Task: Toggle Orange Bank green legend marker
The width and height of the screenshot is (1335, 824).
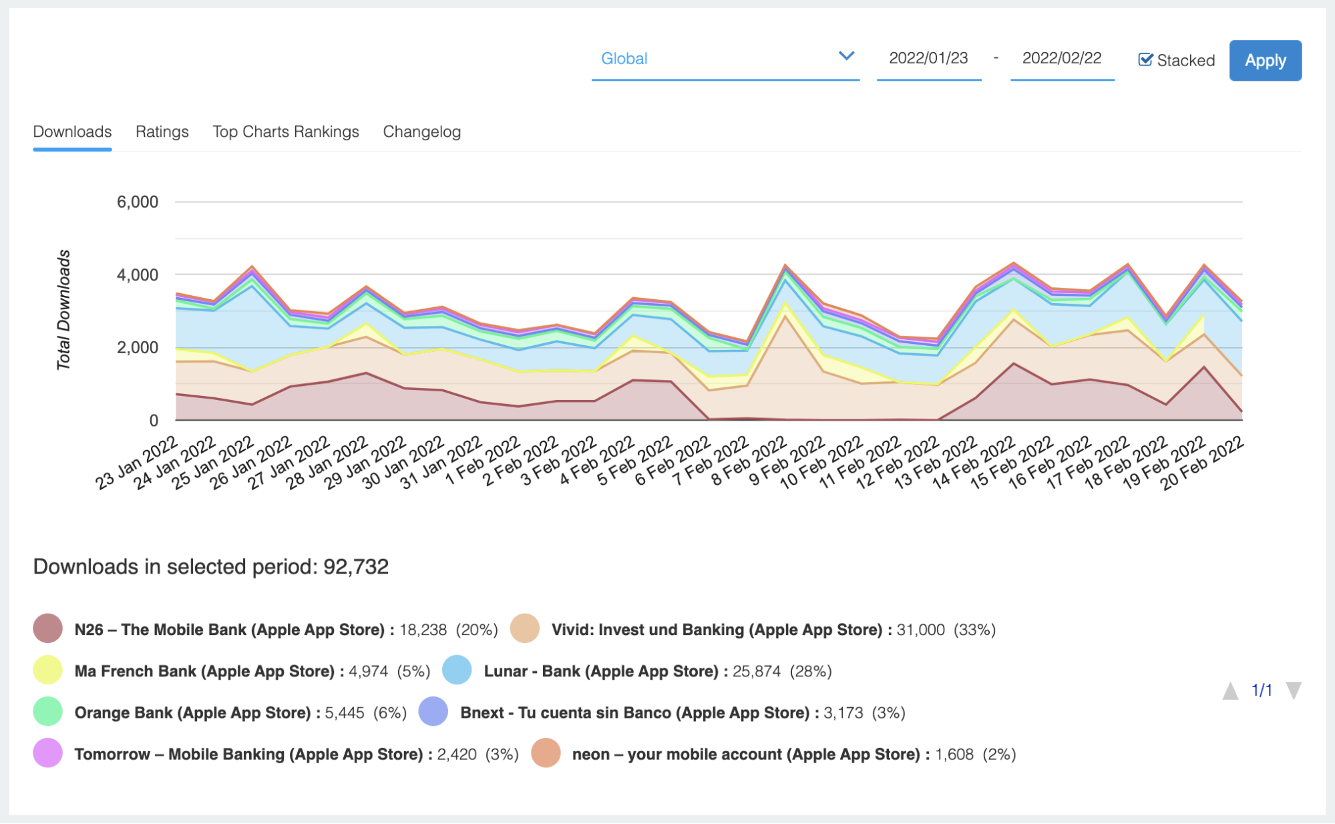Action: (47, 712)
